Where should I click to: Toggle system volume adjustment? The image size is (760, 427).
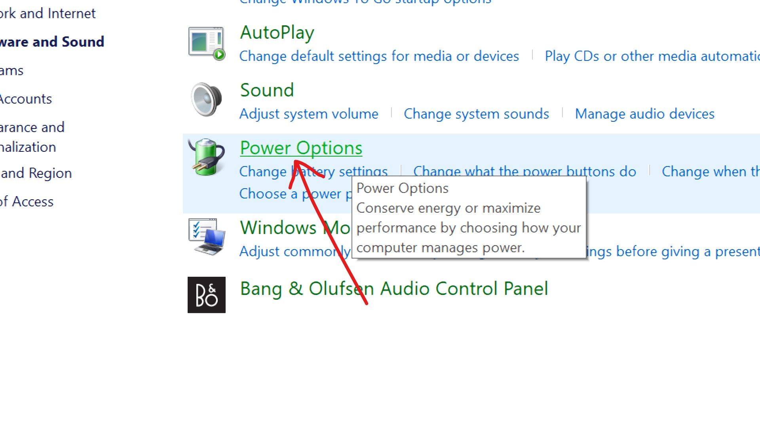(x=308, y=113)
